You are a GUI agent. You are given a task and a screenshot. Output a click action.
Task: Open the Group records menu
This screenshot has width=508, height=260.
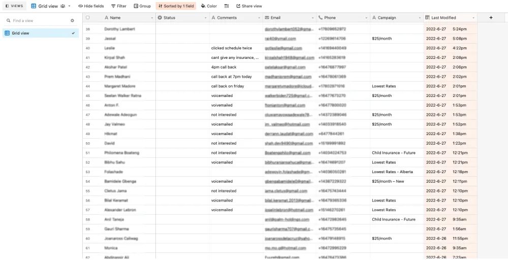pyautogui.click(x=142, y=6)
